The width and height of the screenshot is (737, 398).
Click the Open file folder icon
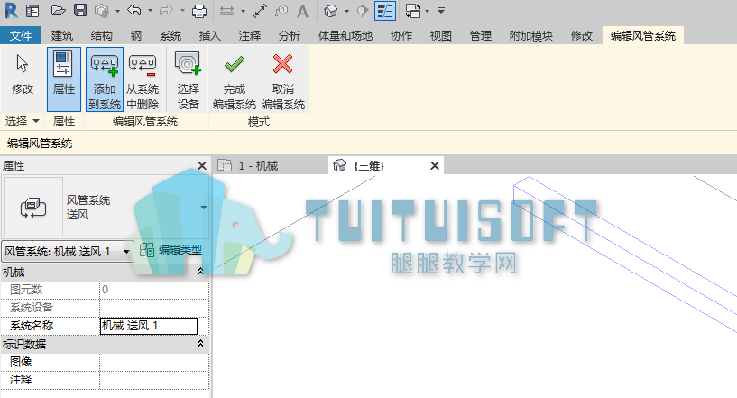click(x=59, y=10)
